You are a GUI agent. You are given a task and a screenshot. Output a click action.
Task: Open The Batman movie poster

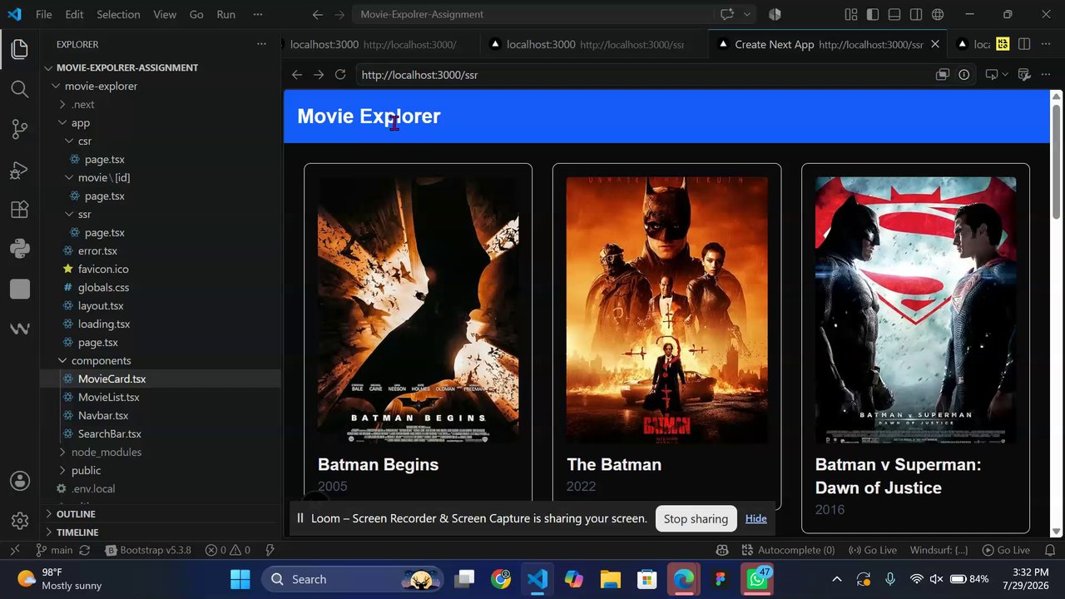point(667,309)
